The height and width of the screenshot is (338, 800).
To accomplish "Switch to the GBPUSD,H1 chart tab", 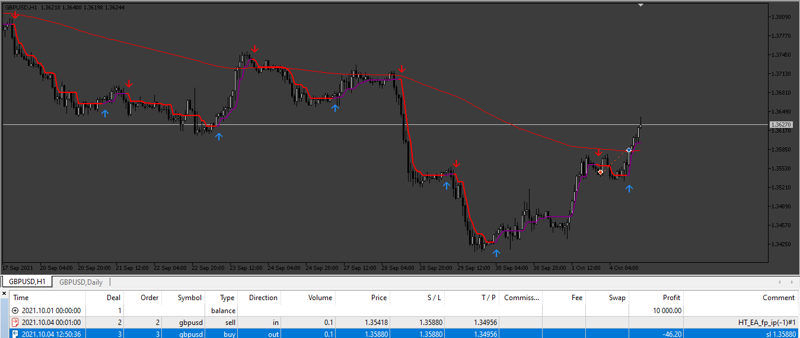I will tap(27, 282).
